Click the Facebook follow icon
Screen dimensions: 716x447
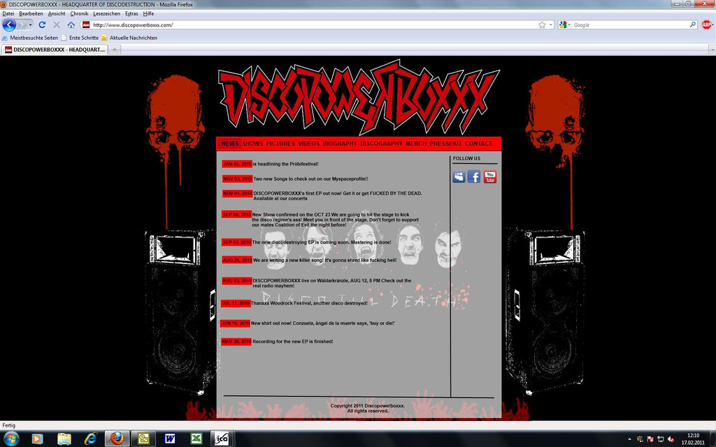(473, 176)
